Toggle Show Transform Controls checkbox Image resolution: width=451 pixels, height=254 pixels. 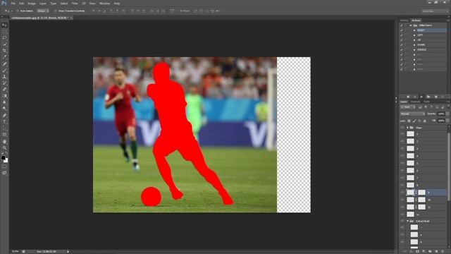click(56, 11)
